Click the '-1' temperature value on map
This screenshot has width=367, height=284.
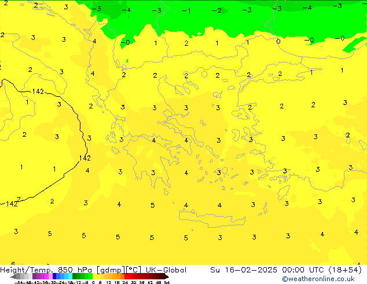click(186, 11)
